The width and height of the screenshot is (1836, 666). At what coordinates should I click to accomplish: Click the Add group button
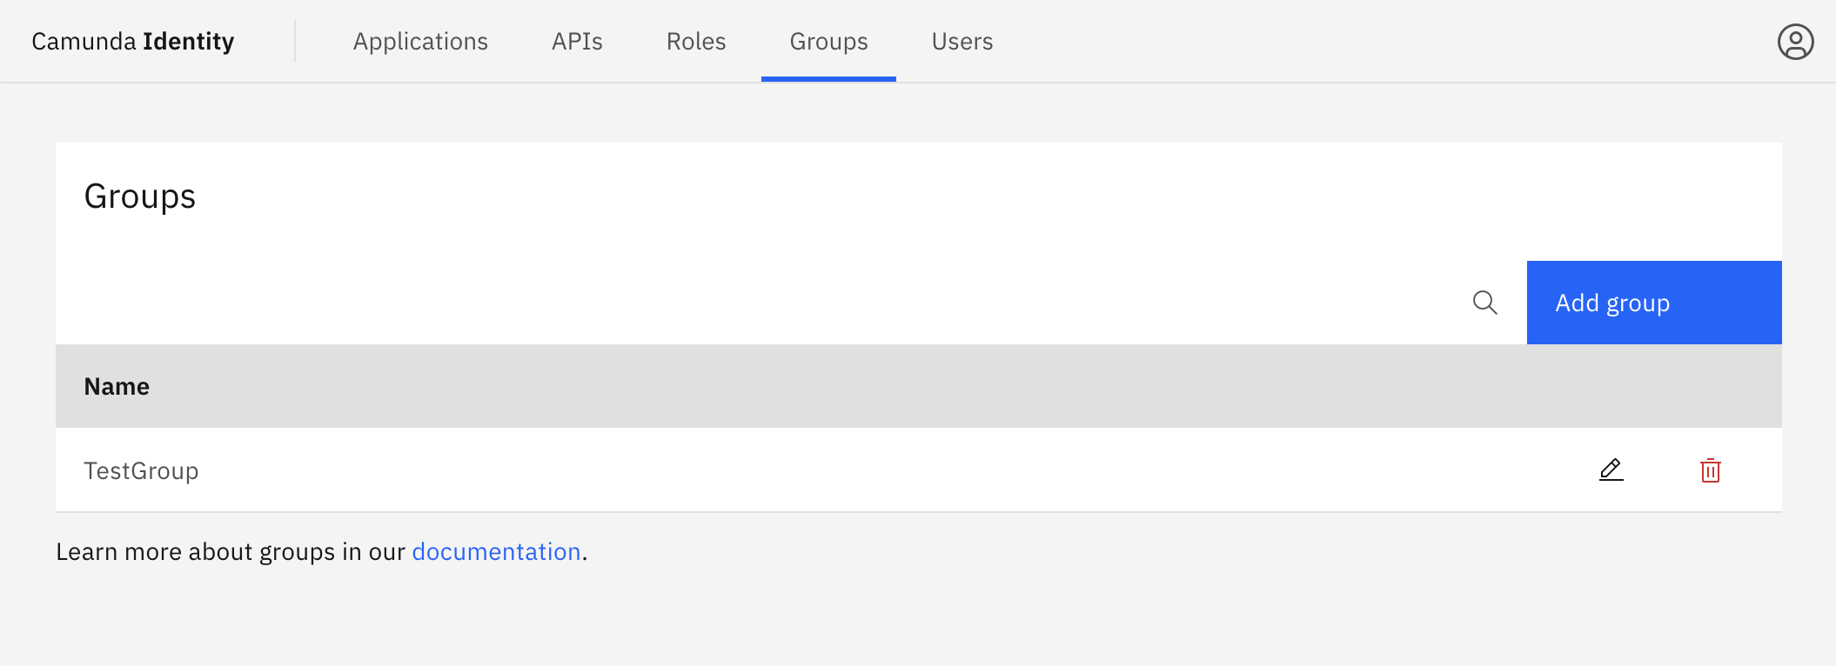click(x=1652, y=303)
